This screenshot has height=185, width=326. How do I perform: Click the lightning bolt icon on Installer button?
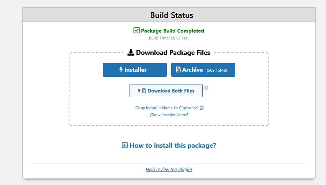click(x=121, y=69)
